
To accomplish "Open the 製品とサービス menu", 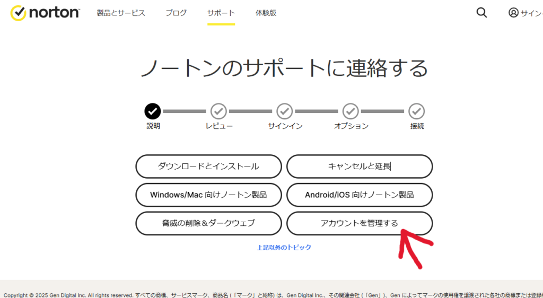I will coord(121,13).
